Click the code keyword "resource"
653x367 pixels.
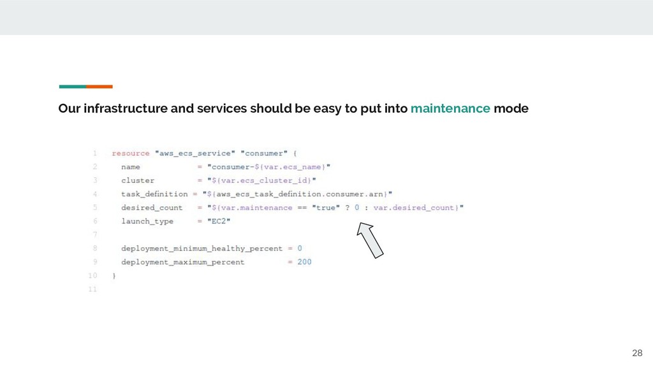click(x=130, y=153)
